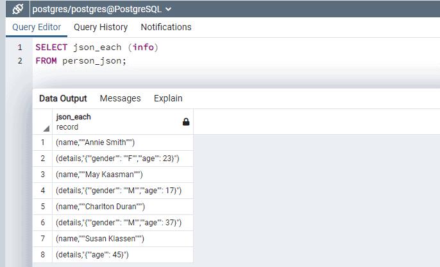
Task: Click the lock icon in json_each column
Action: pos(186,122)
